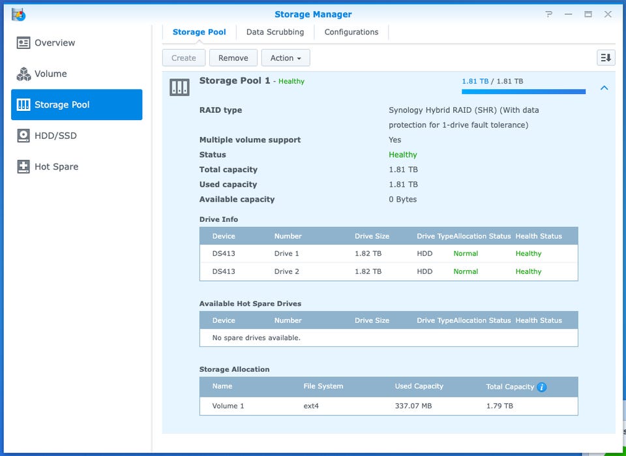The image size is (626, 456).
Task: Select the Storage Pool tab
Action: (x=199, y=32)
